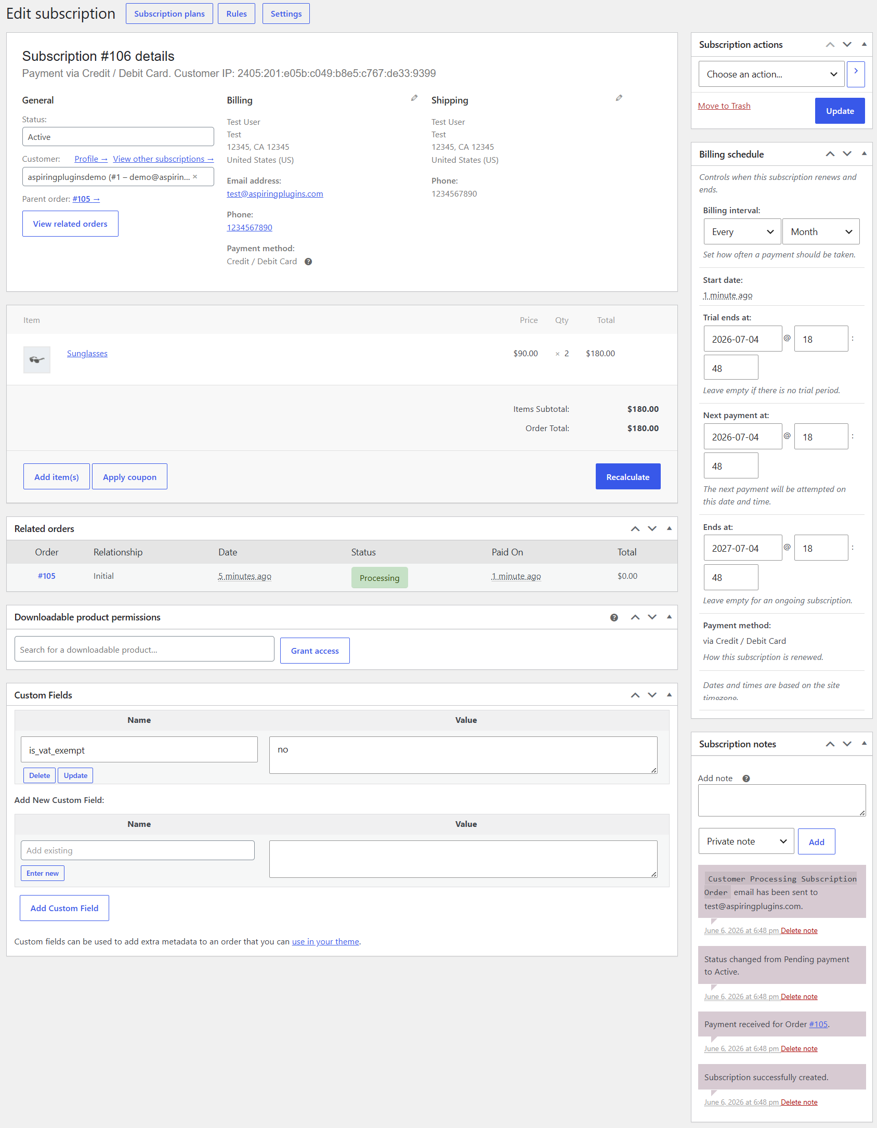Go to Settings tab

click(x=286, y=14)
